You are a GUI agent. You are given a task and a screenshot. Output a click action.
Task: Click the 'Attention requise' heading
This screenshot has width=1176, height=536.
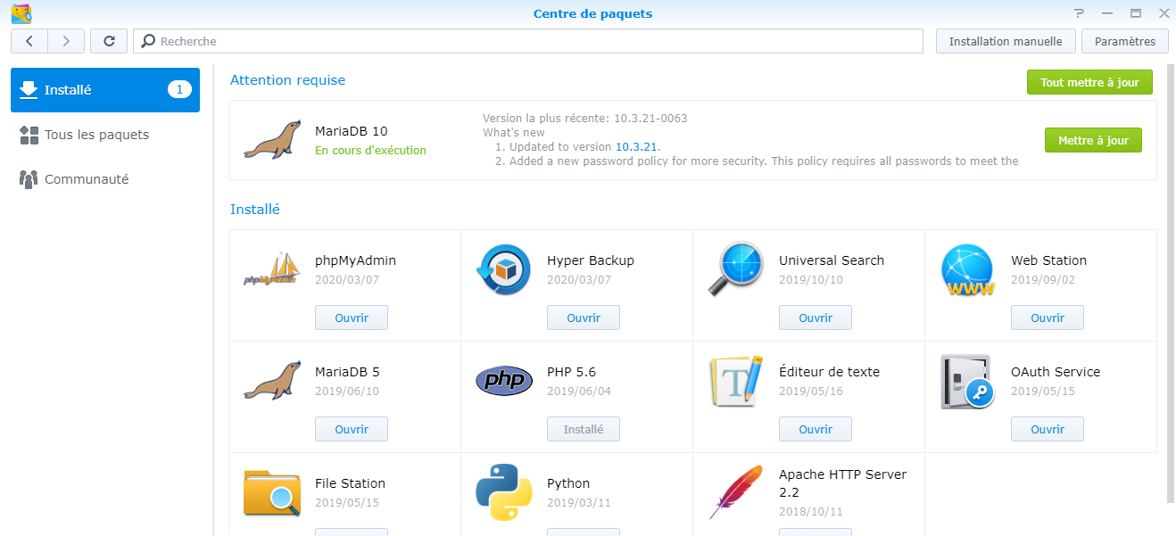pyautogui.click(x=287, y=80)
